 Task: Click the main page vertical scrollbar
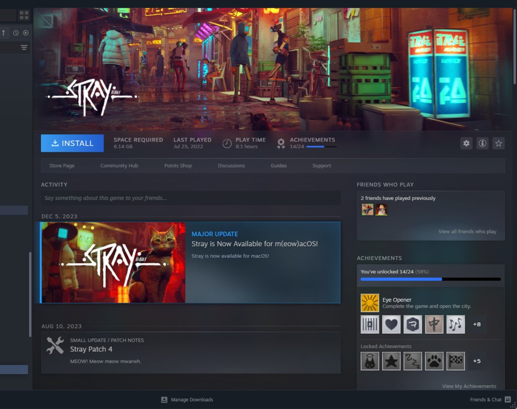pos(514,46)
